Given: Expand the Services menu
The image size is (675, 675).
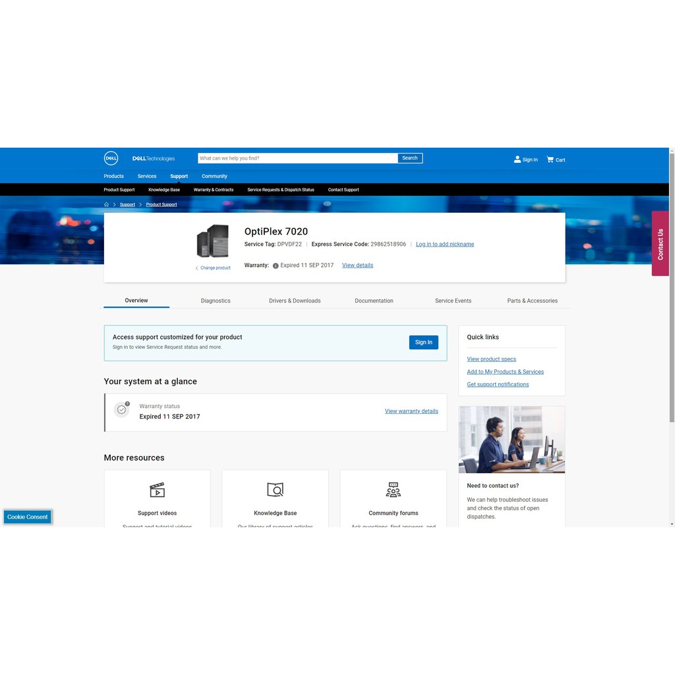Looking at the screenshot, I should tap(147, 176).
